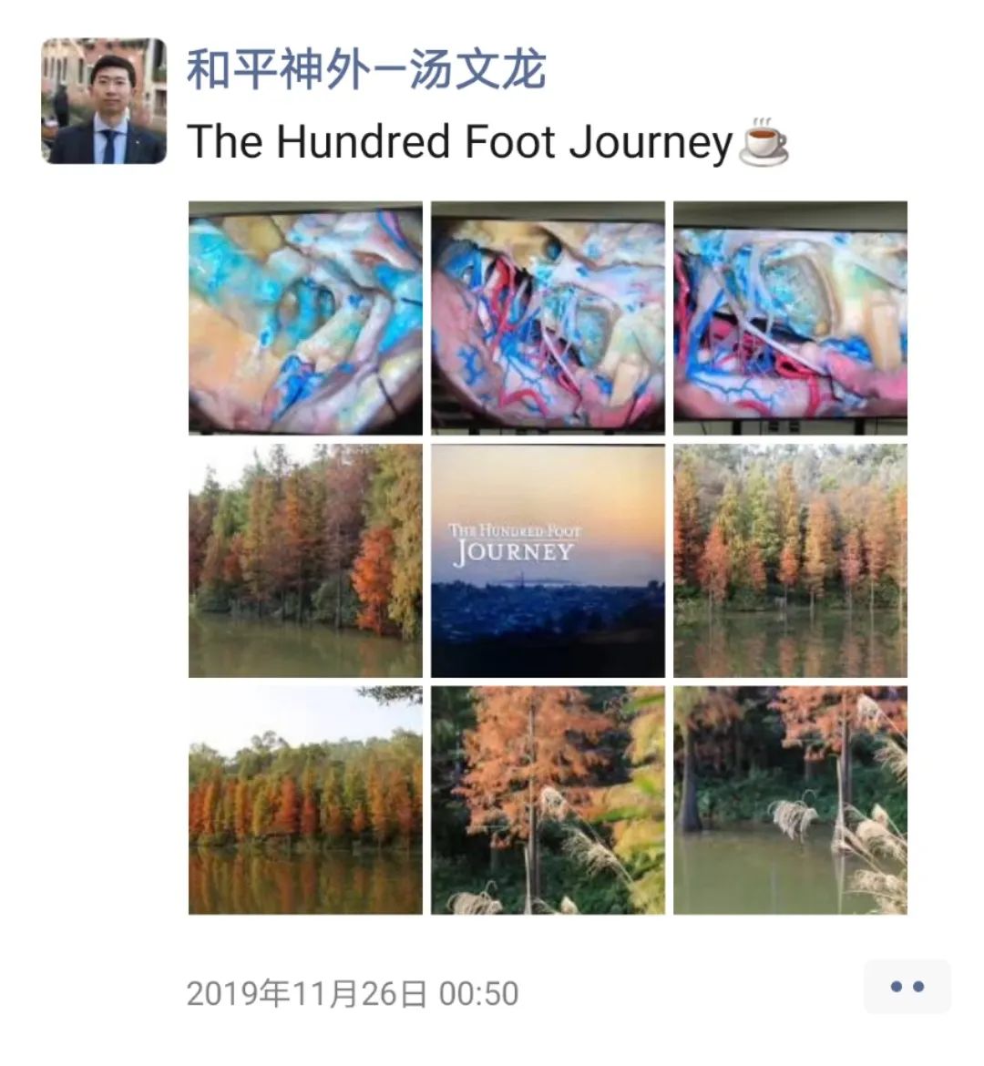
Task: View second anatomy photo with red vessels
Action: point(548,317)
